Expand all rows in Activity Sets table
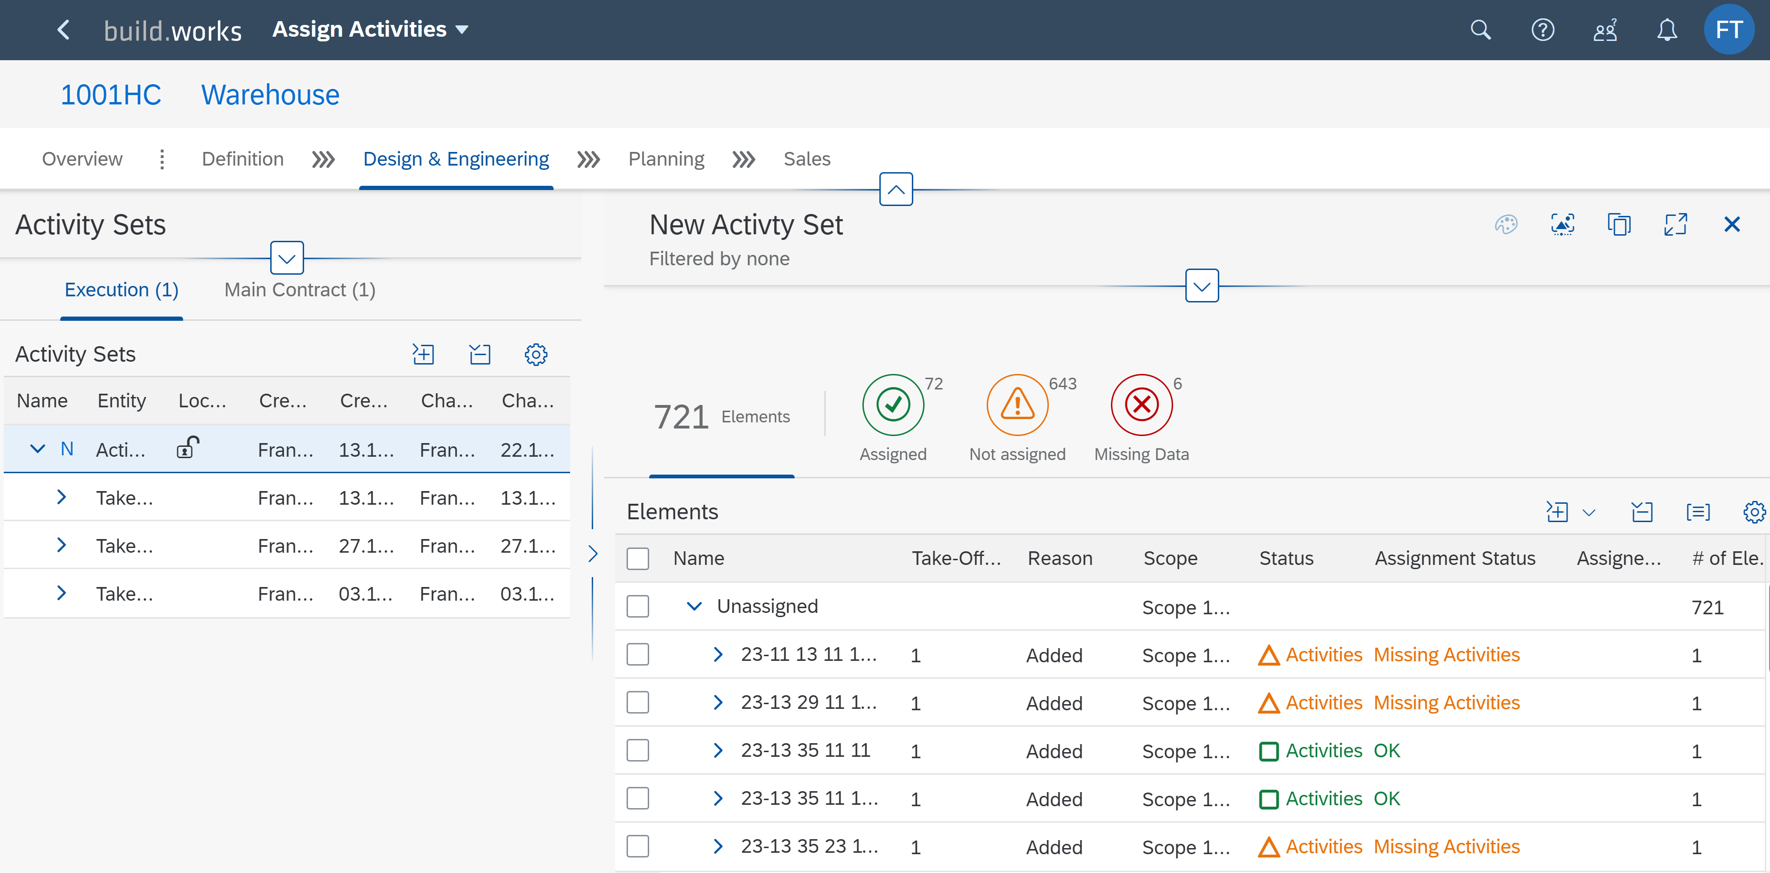Image resolution: width=1770 pixels, height=873 pixels. tap(423, 354)
